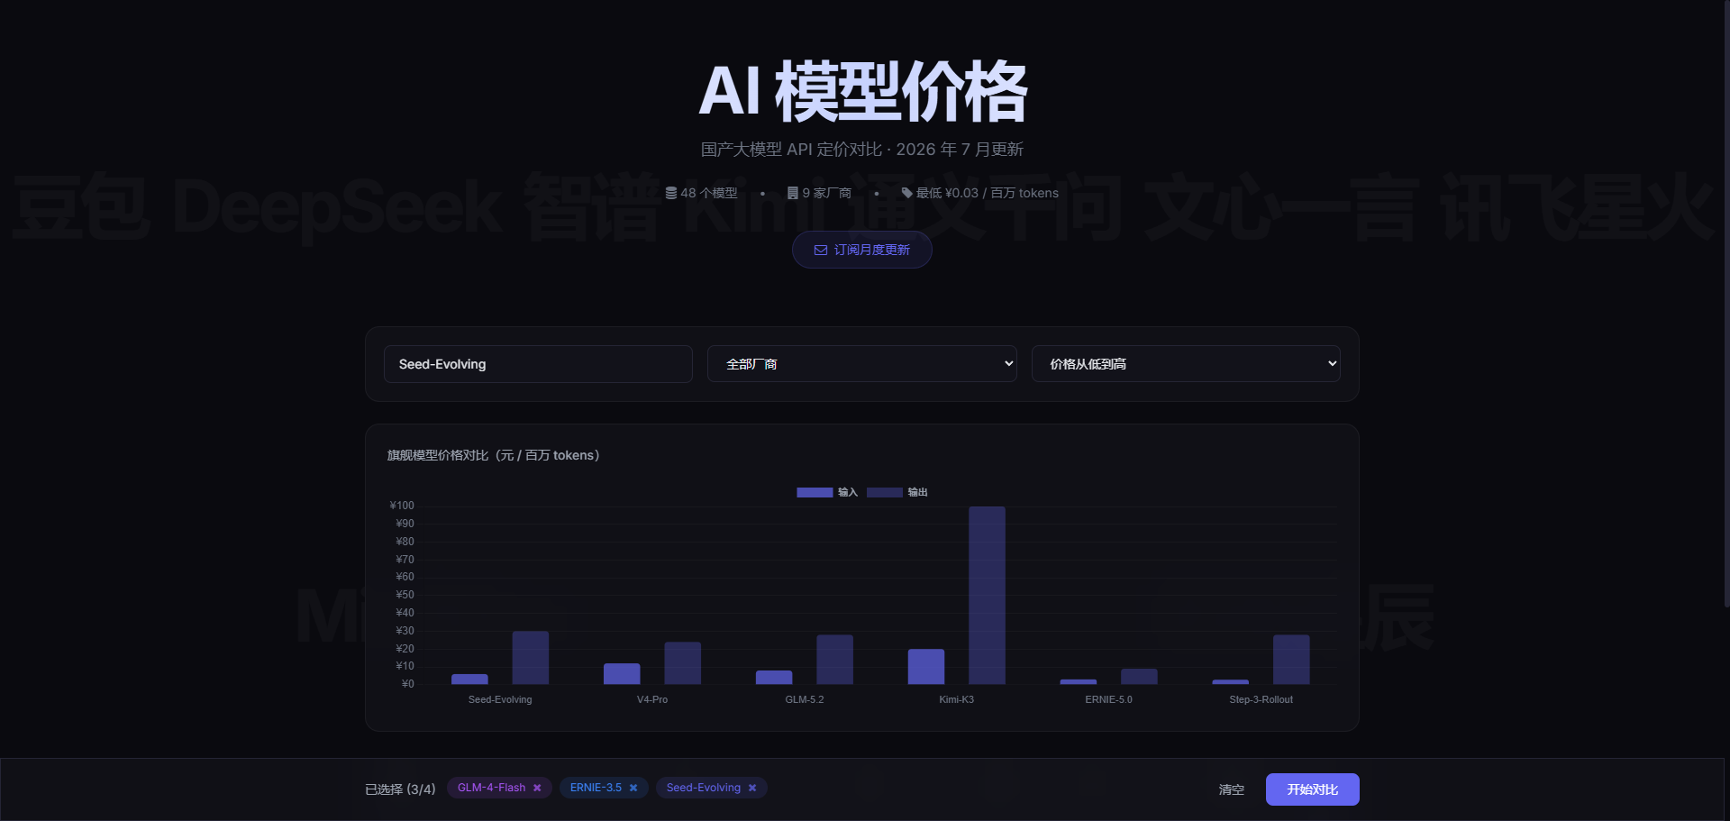Click 清空 to clear selections
Screen dimensions: 1730x821
[x=1232, y=789]
